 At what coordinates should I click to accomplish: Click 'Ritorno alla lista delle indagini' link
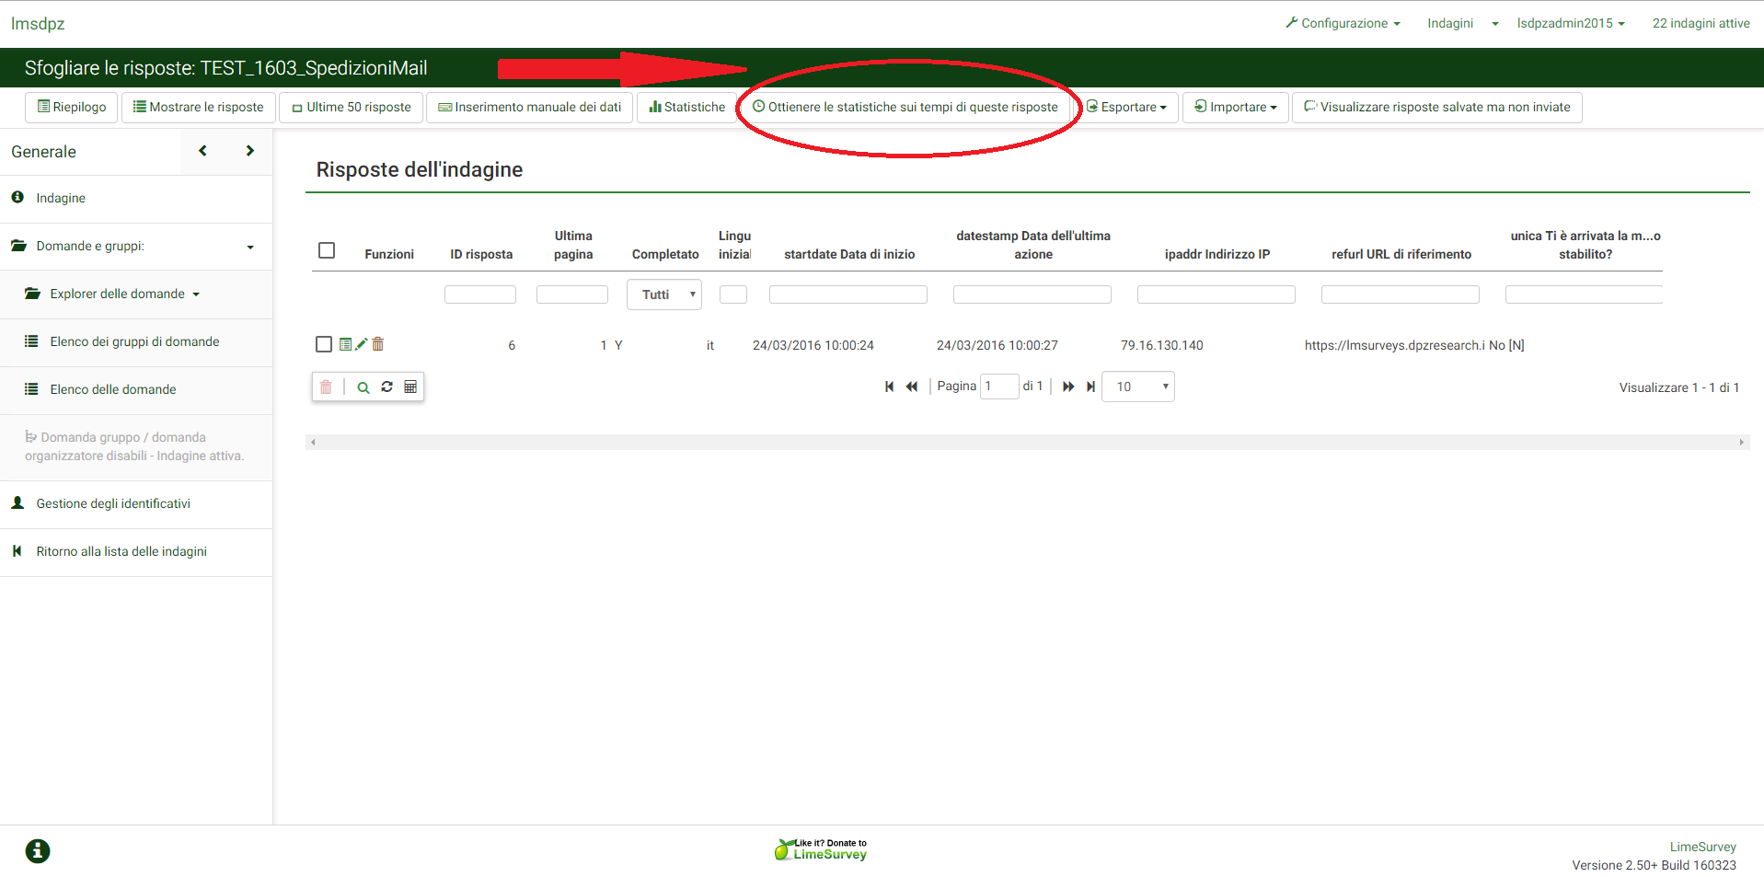[x=121, y=551]
